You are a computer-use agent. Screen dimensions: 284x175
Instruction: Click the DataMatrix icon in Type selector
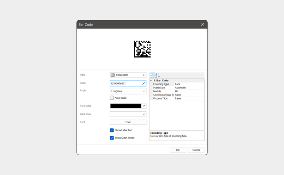[x=113, y=75]
